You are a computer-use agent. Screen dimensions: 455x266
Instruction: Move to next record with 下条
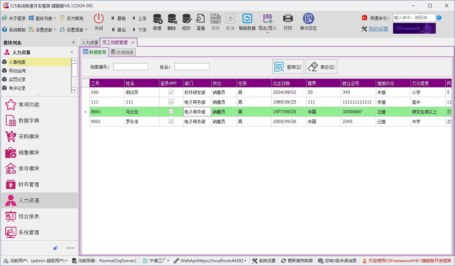click(x=139, y=30)
